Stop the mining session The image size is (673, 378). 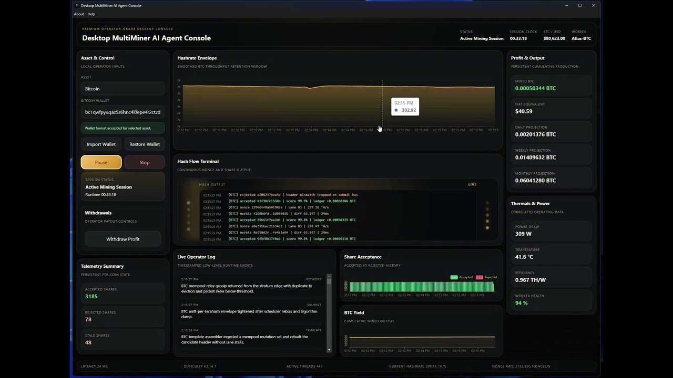145,162
